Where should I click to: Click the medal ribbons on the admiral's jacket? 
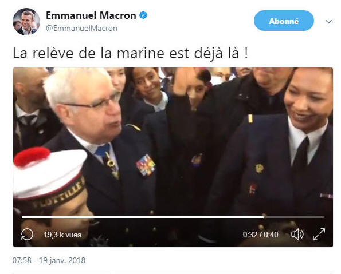pos(146,165)
